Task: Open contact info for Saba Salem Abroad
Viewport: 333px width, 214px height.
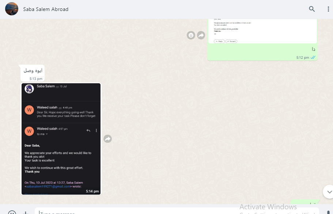Action: point(46,9)
